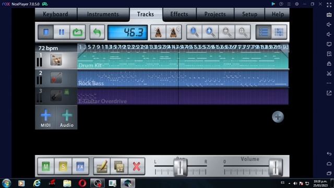Click the green undo arrow
This screenshot has height=188, width=334.
pyautogui.click(x=97, y=32)
